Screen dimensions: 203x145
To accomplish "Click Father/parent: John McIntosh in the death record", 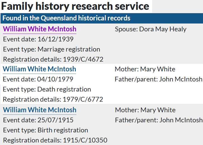I will point(158,79).
